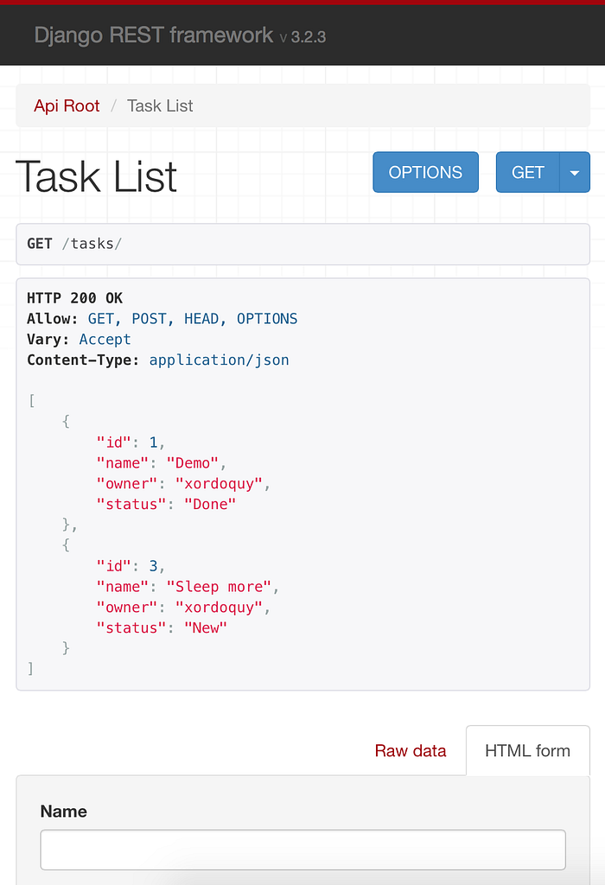Image resolution: width=605 pixels, height=885 pixels.
Task: Click the blue GET button
Action: [x=528, y=172]
